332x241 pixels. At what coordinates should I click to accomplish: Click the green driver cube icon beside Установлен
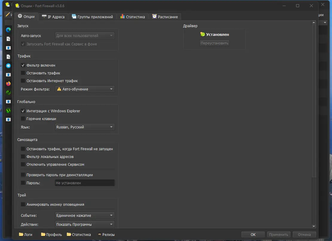pos(203,34)
